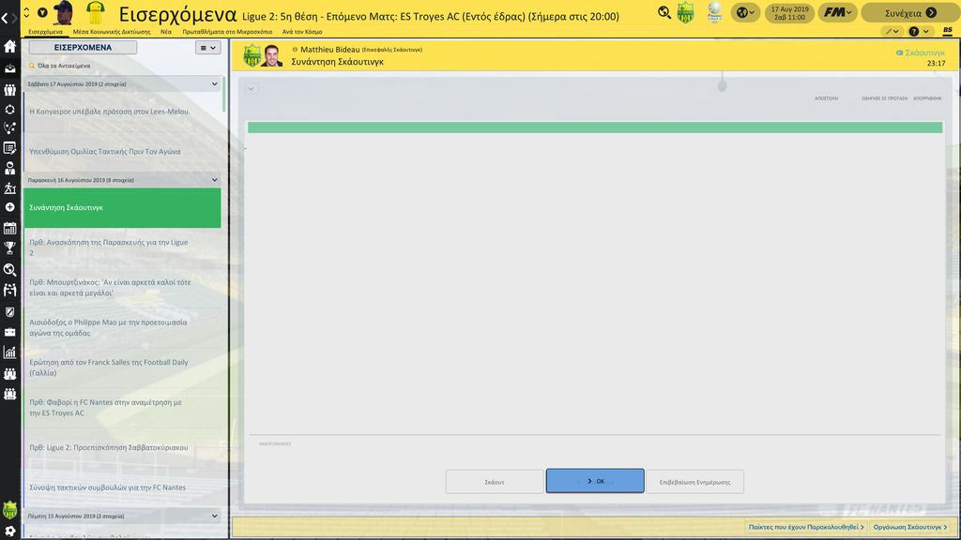
Task: Click Matthieu Bideau's portrait photo
Action: click(x=273, y=56)
